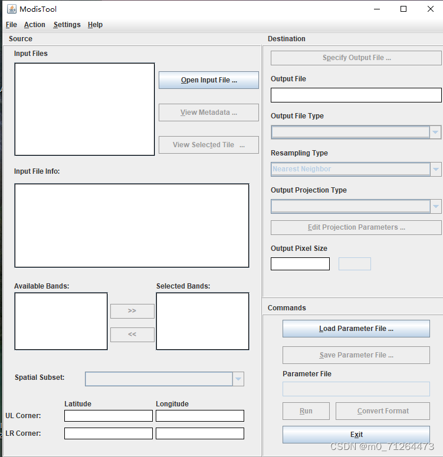Move bands left with << button

point(132,335)
